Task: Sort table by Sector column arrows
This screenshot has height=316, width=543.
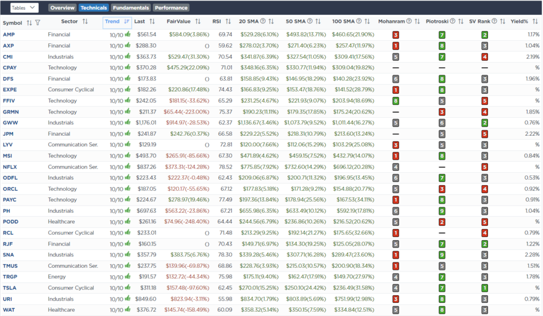Action: [x=85, y=22]
